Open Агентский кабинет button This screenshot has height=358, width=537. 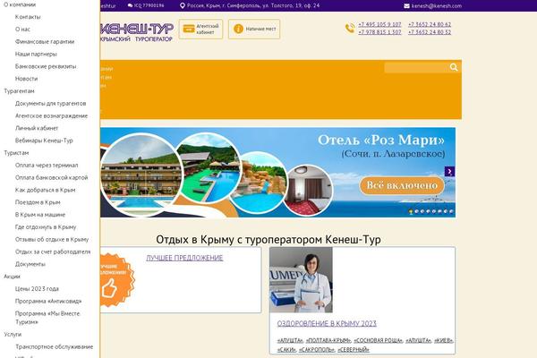pos(200,30)
